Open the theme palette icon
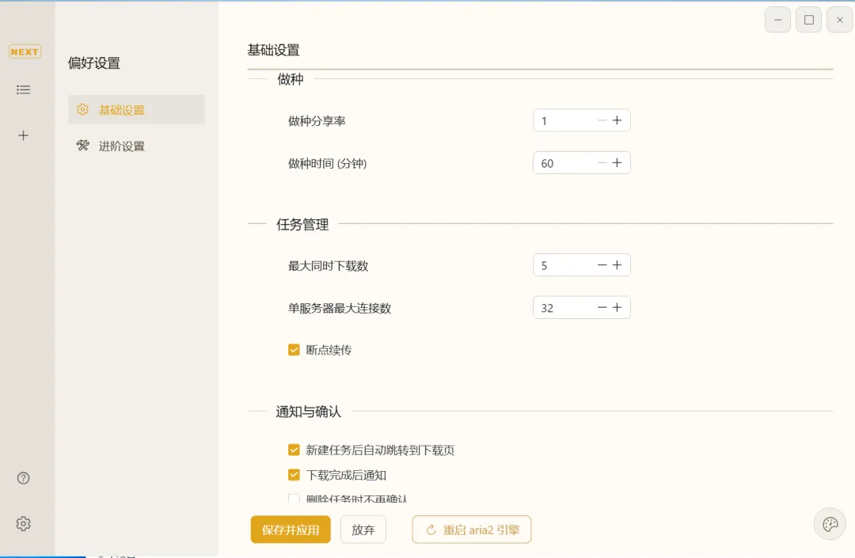 click(x=830, y=524)
